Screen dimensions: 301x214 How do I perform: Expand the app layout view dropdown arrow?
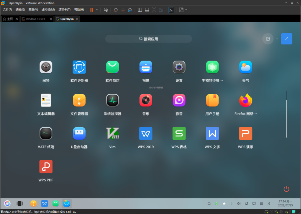click(x=277, y=39)
